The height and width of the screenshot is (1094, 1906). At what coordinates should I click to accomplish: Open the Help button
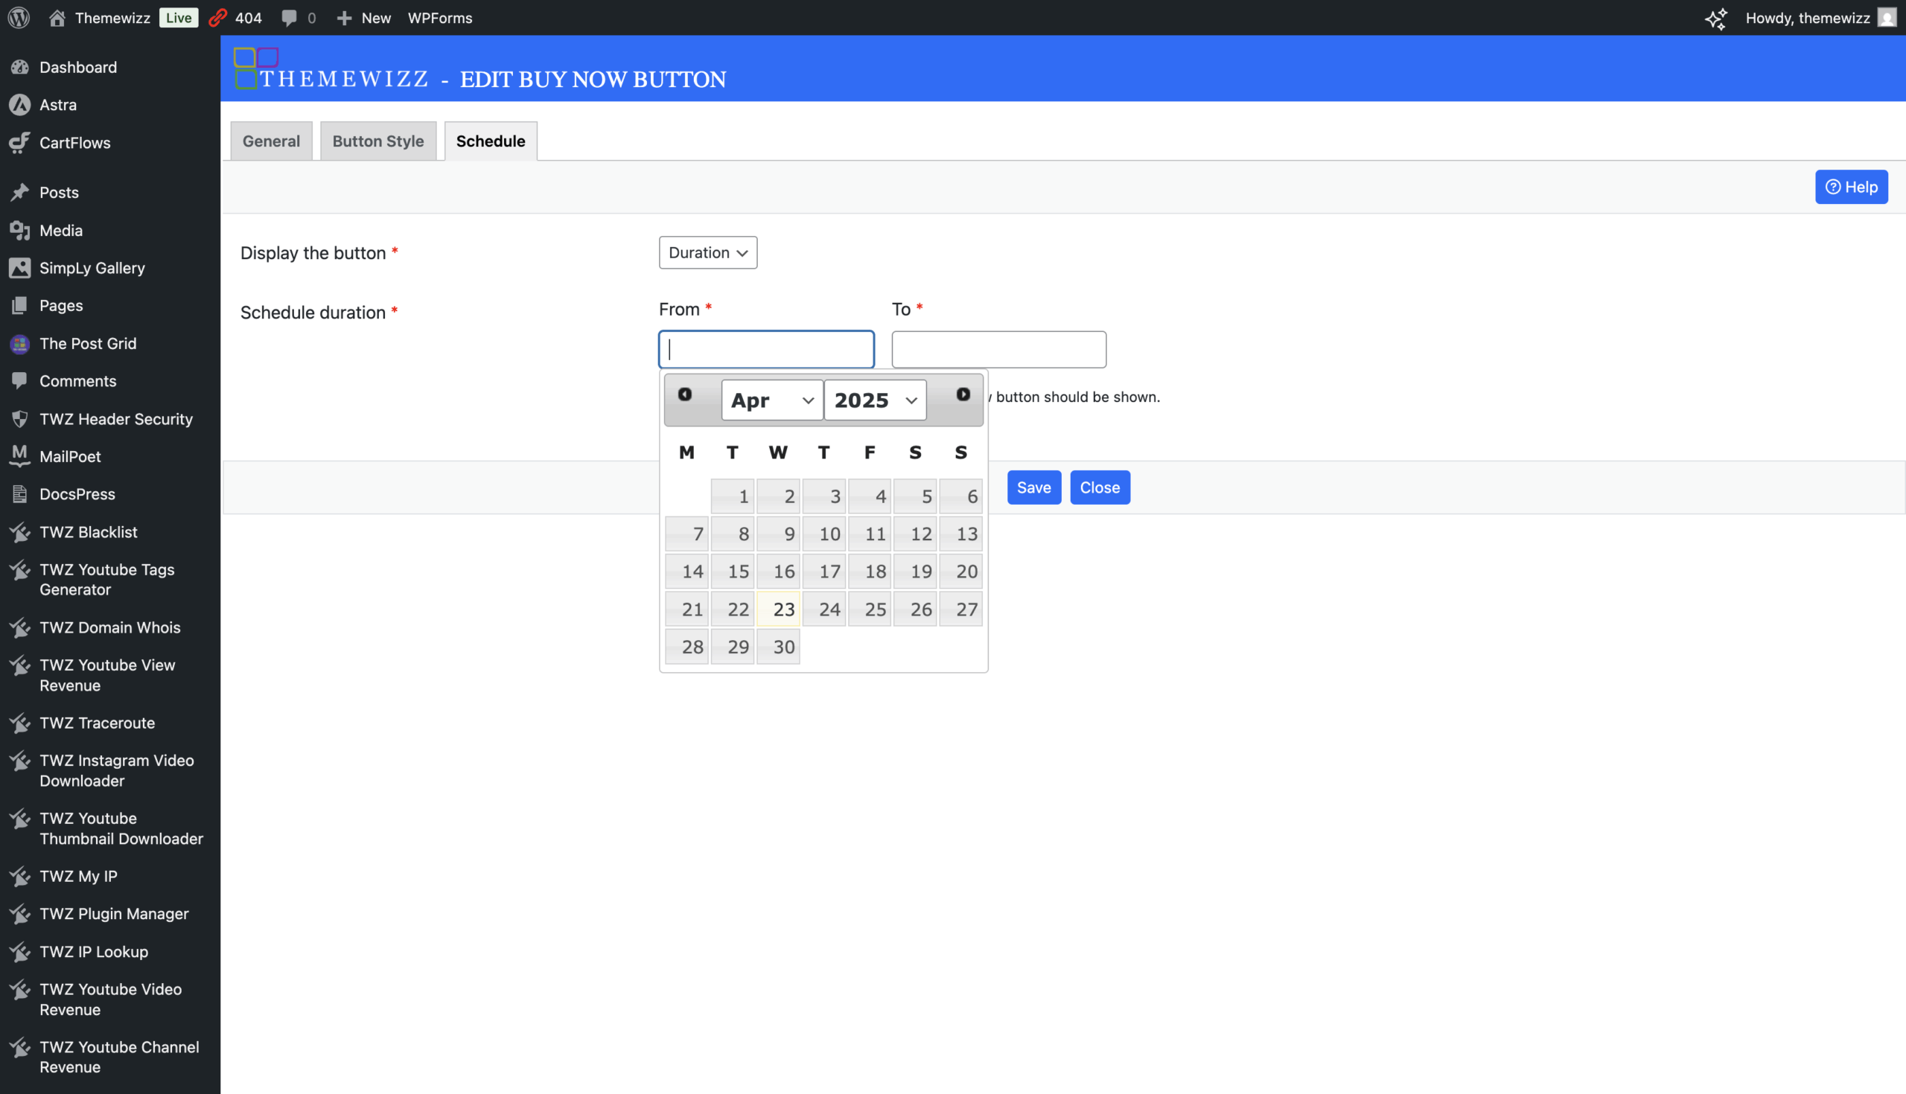coord(1850,187)
